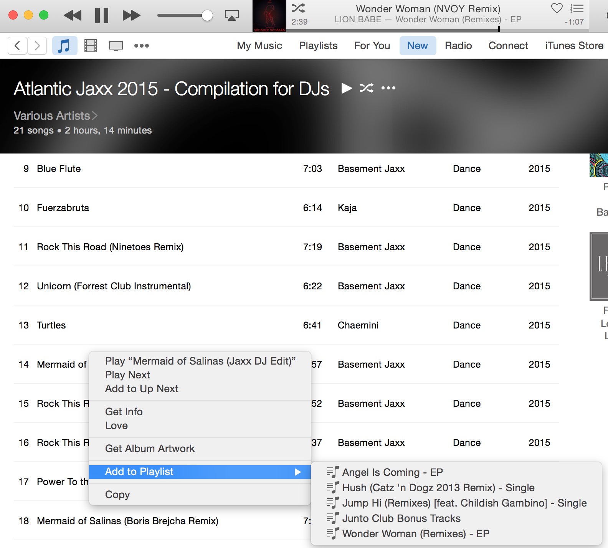
Task: Select Rock This Road (Ninetoes Remix)
Action: click(x=286, y=247)
